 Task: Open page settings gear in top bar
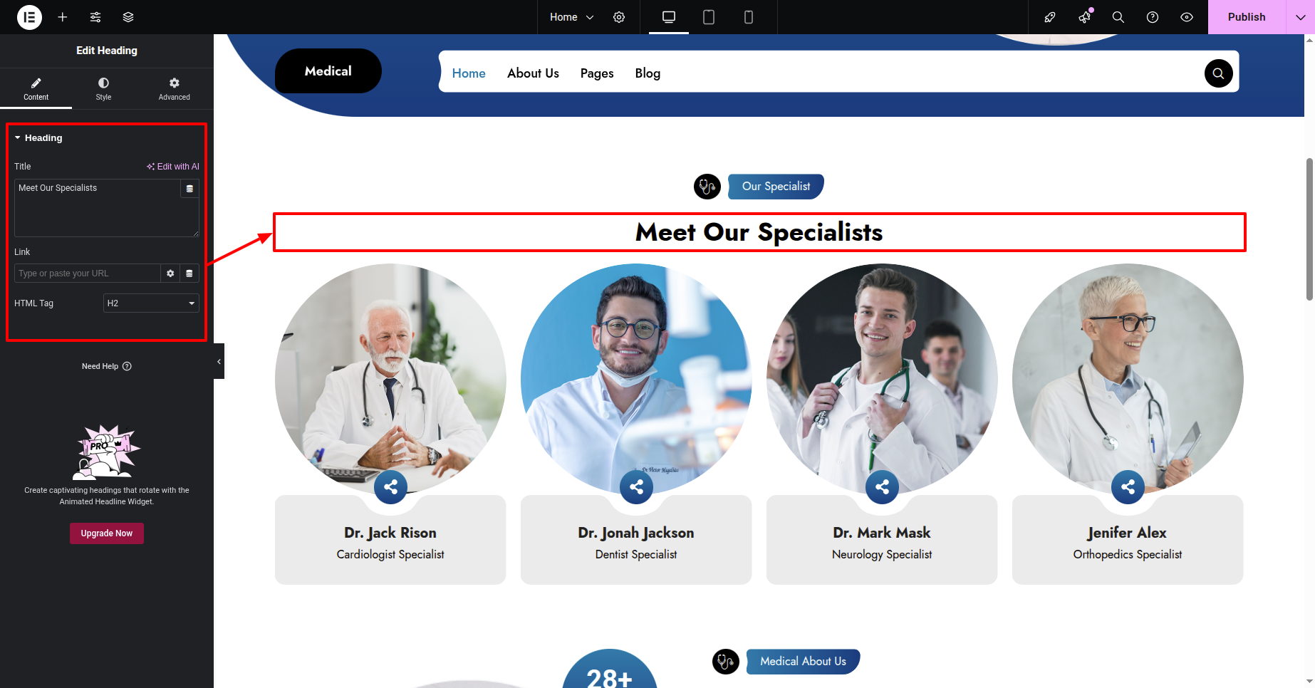[x=619, y=17]
